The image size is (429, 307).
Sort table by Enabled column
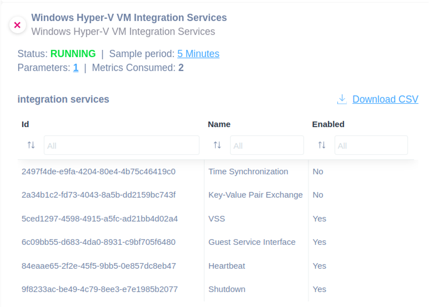(322, 145)
